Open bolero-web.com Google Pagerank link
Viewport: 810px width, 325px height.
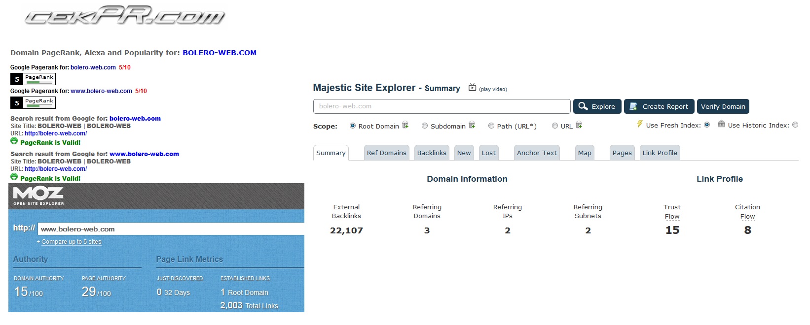(93, 67)
